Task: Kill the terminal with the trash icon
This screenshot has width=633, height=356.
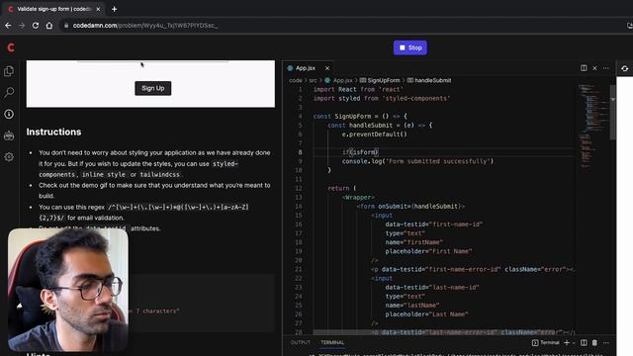Action: point(594,343)
